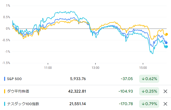The height and width of the screenshot is (110, 171).
Task: Click the 15:00 time axis label
Action: click(x=143, y=68)
